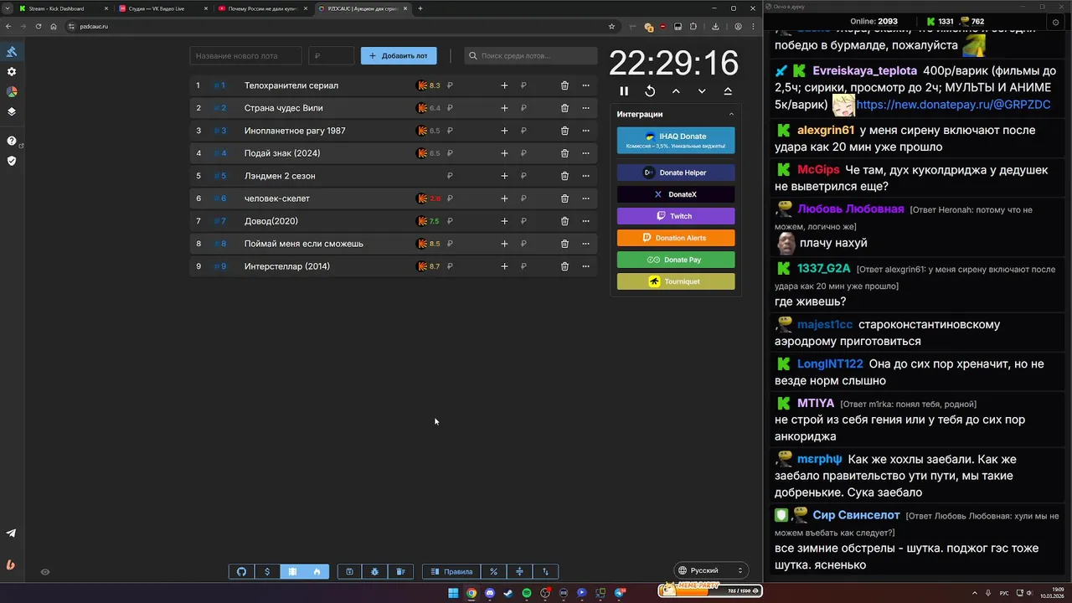Add amount to Лэндмен 2 сезон lot
This screenshot has height=603, width=1072.
click(504, 176)
